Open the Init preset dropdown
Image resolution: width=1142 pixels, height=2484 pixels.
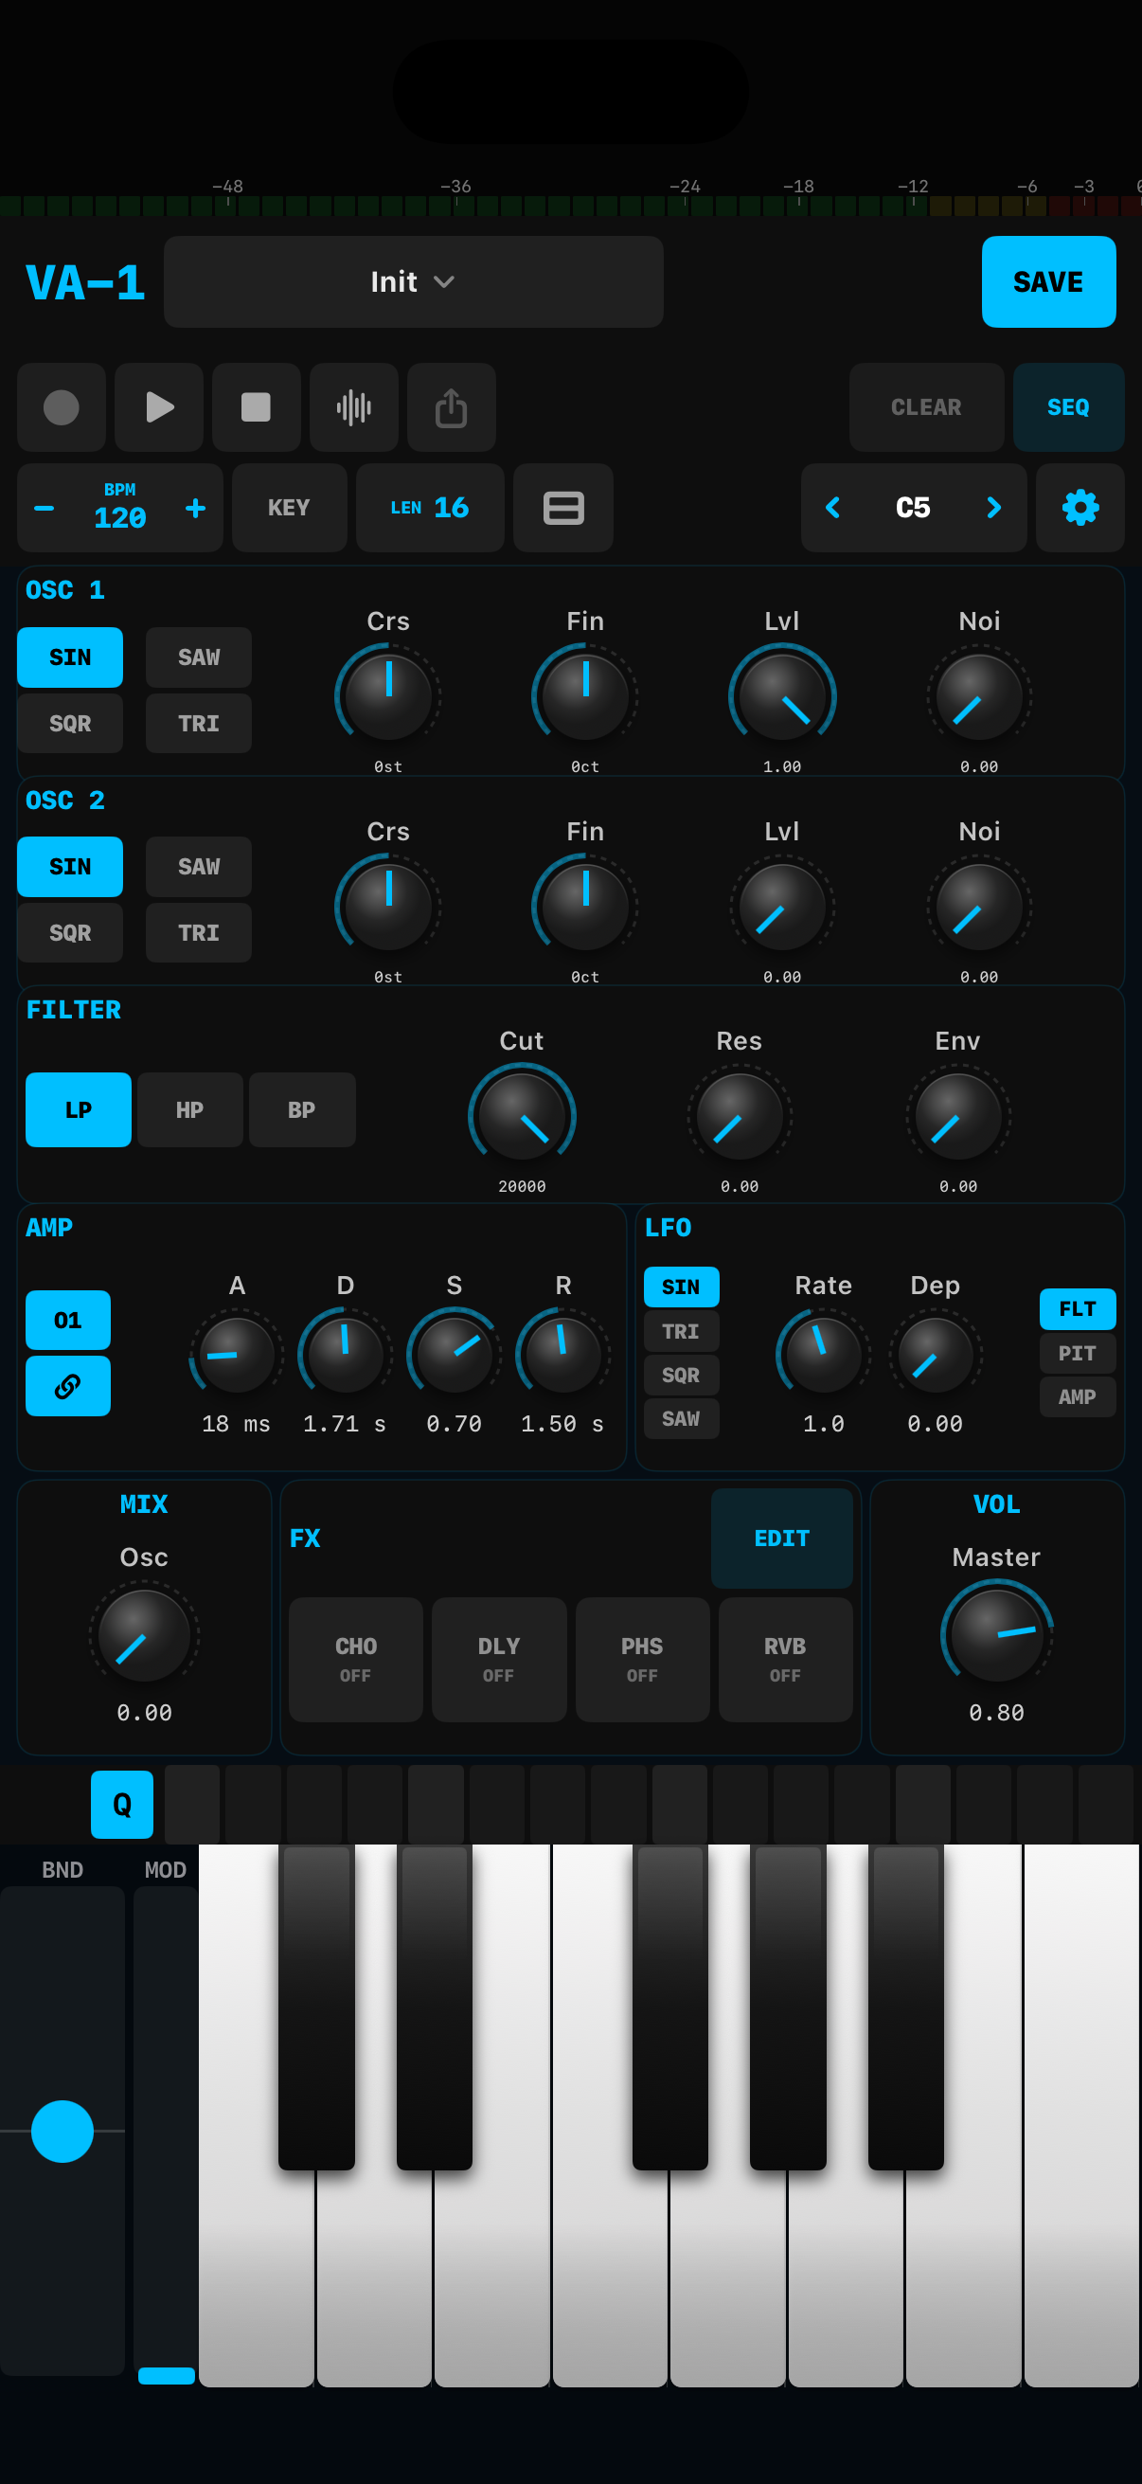click(414, 281)
